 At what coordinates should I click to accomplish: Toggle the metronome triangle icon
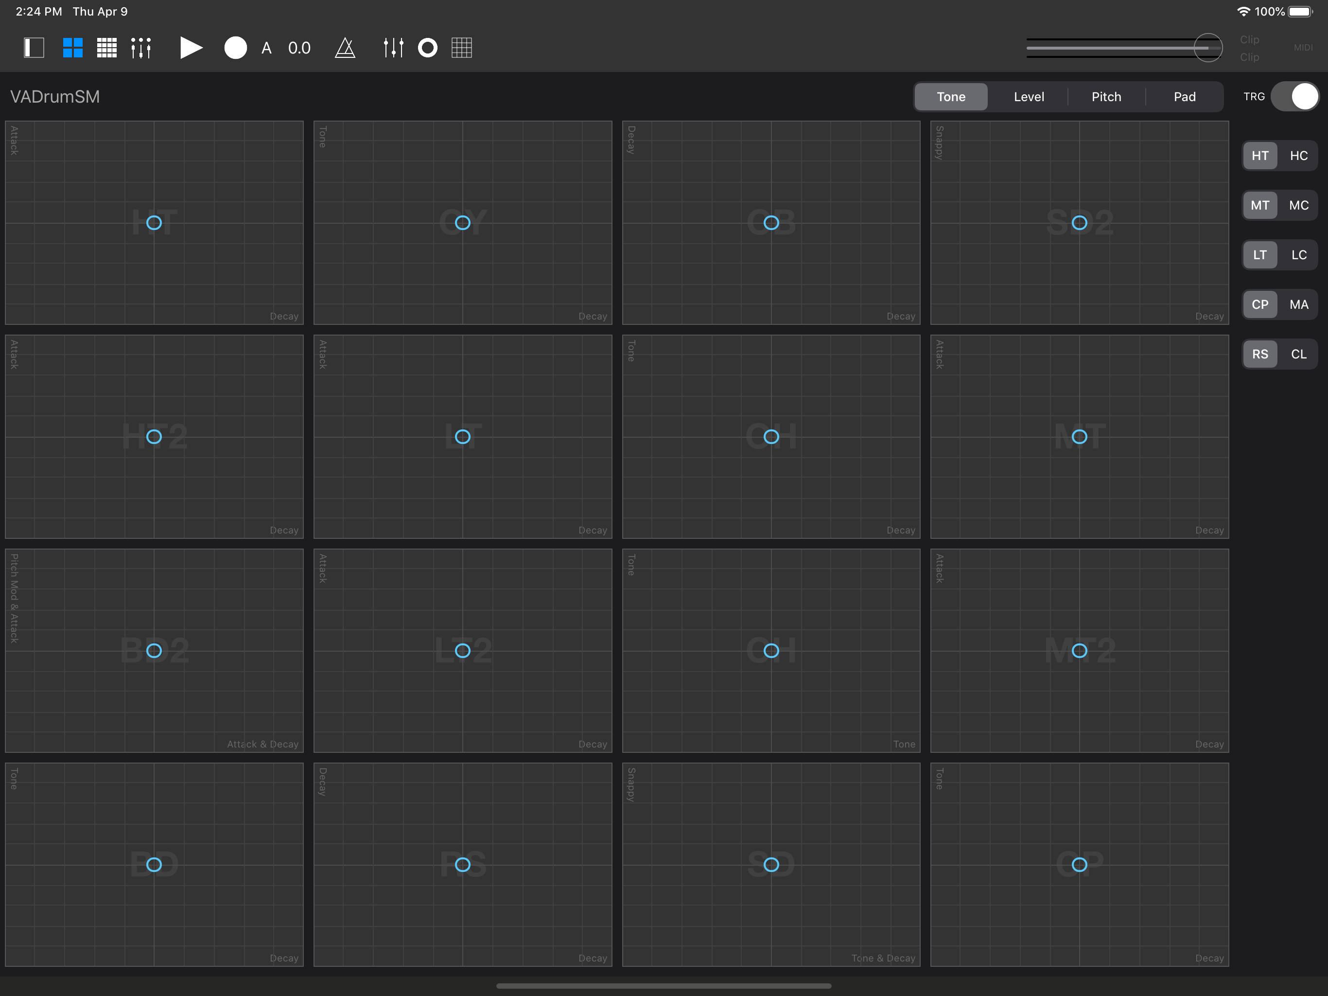tap(345, 48)
